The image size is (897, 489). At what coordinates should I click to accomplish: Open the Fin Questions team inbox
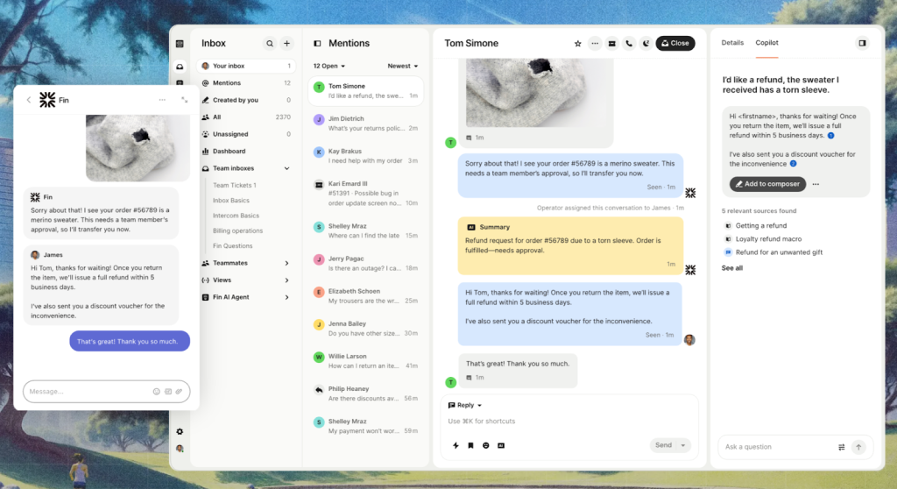(x=232, y=246)
